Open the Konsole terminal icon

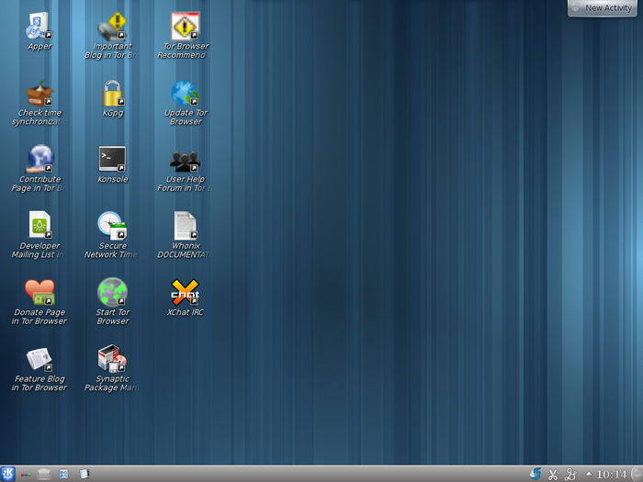click(x=112, y=159)
